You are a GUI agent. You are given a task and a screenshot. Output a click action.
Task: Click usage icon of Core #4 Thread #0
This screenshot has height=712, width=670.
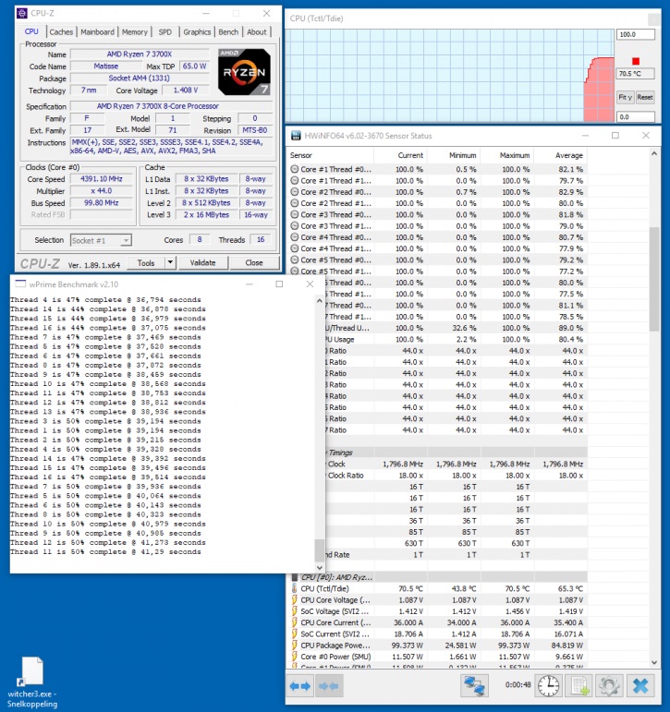[295, 237]
